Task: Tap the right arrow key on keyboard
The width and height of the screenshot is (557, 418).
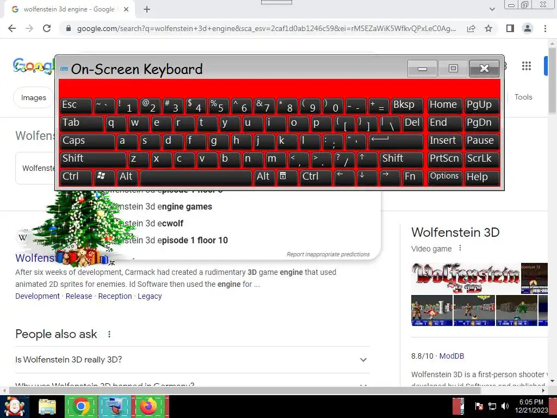Action: click(x=389, y=178)
